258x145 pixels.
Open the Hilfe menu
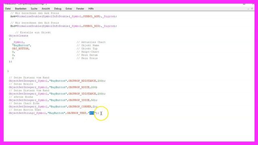coord(91,9)
